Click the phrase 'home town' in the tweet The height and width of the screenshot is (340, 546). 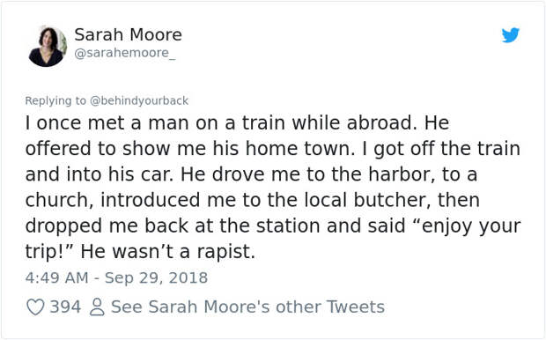point(298,148)
